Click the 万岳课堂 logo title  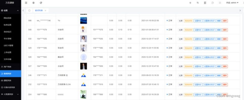click(10, 3)
